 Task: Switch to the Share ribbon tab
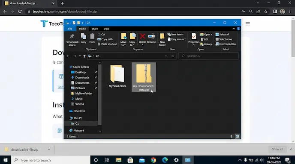[x=95, y=29]
